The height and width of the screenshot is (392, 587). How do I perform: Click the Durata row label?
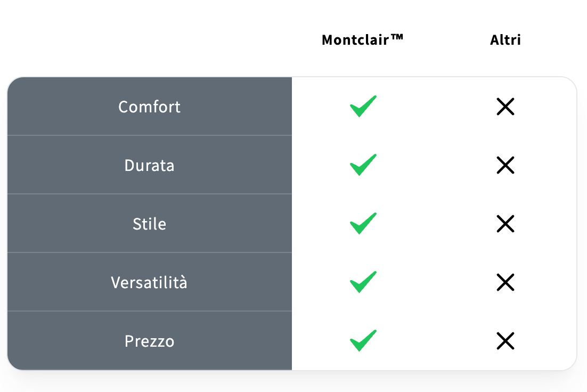tap(149, 166)
